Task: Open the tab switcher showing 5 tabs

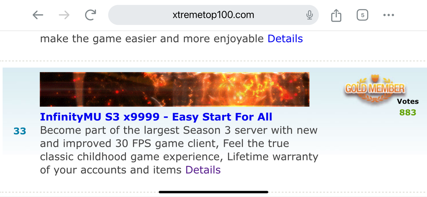Action: (x=362, y=15)
